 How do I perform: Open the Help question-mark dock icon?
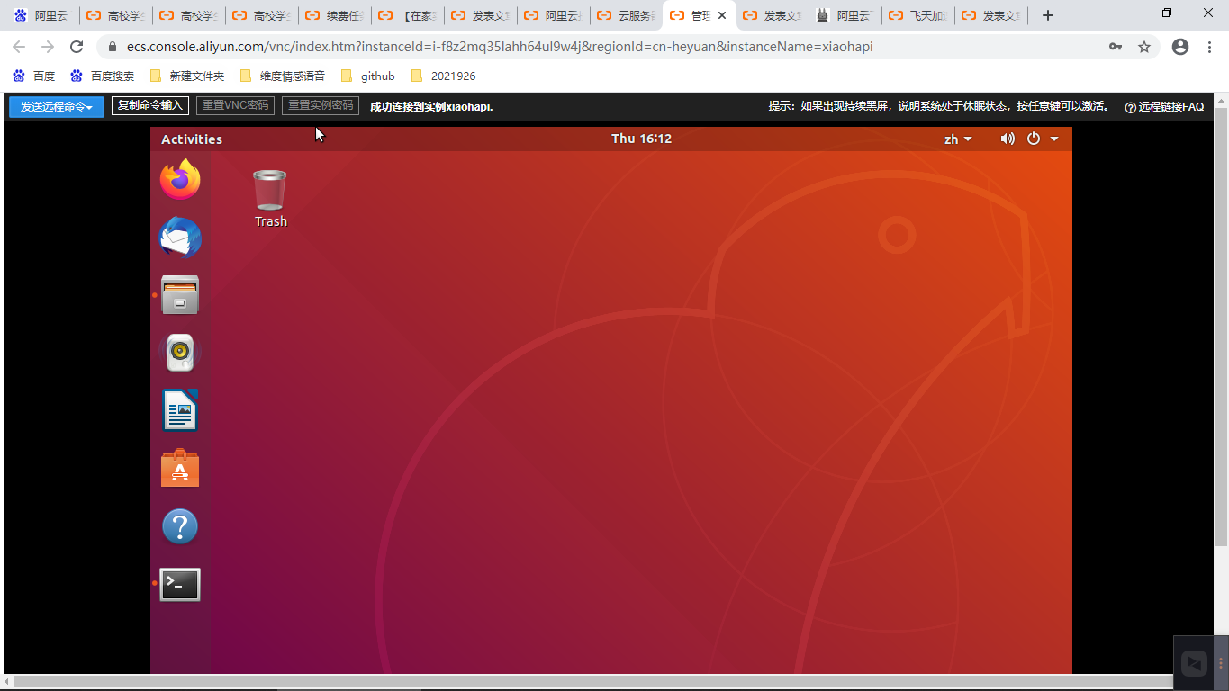pyautogui.click(x=180, y=526)
